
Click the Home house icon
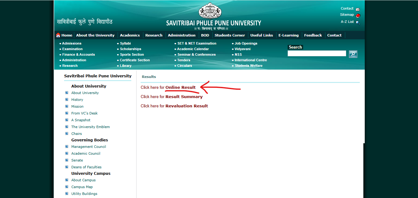click(x=58, y=35)
